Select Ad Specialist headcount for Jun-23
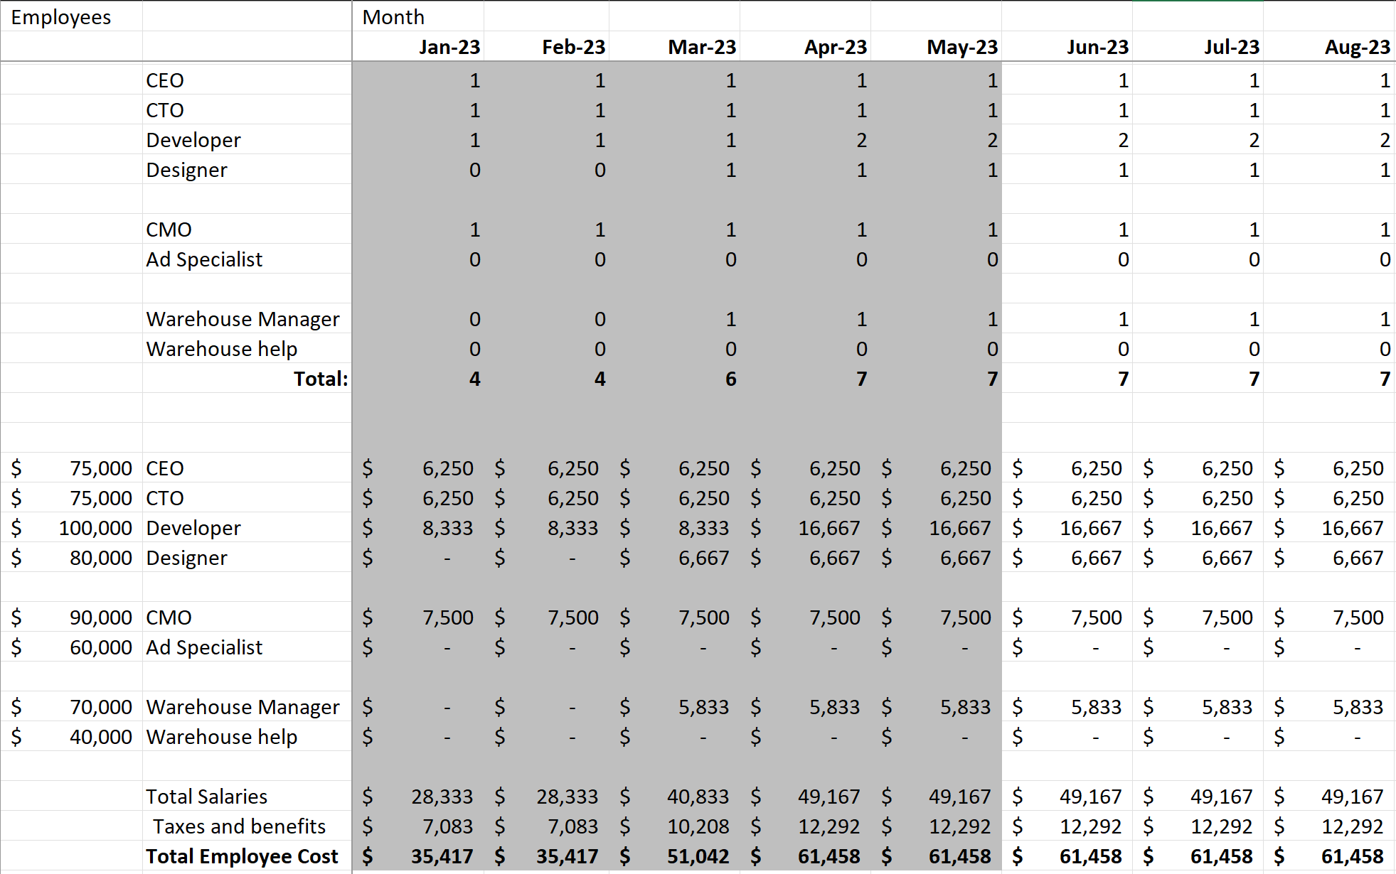 pyautogui.click(x=1067, y=259)
